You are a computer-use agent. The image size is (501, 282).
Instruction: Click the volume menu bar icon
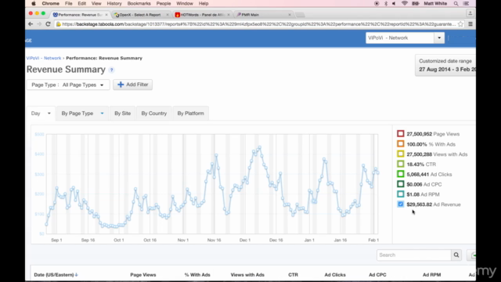(394, 3)
